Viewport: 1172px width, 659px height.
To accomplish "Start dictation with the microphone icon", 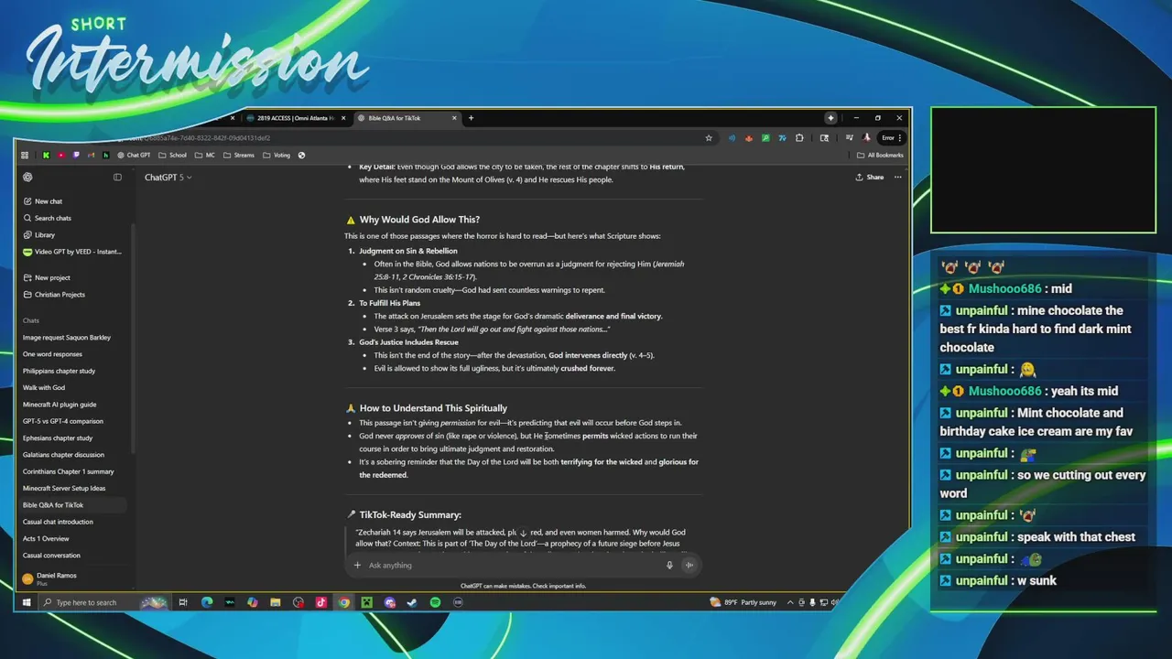I will 669,565.
